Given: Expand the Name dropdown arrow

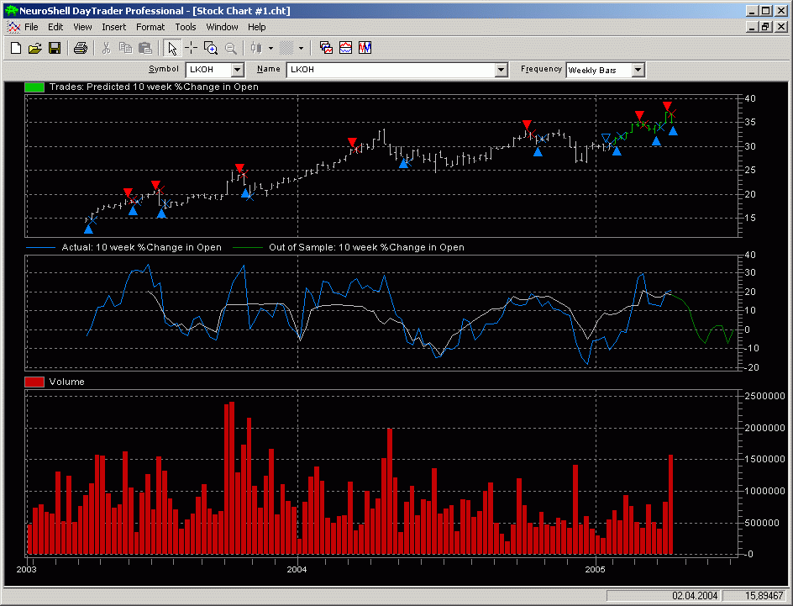Looking at the screenshot, I should click(502, 70).
